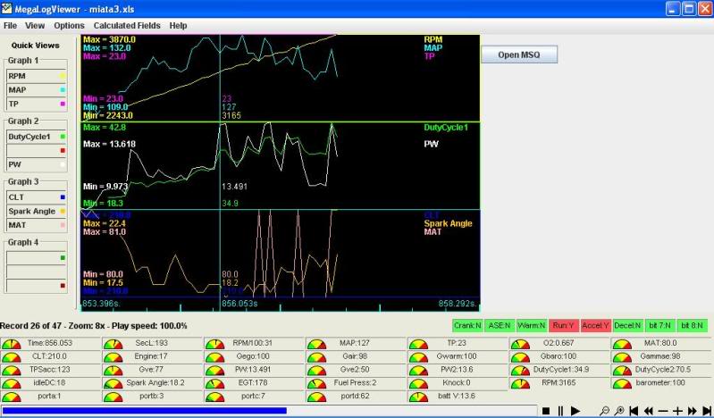Open the RPM field selector in Graph 1
The height and width of the screenshot is (418, 714).
(37, 76)
